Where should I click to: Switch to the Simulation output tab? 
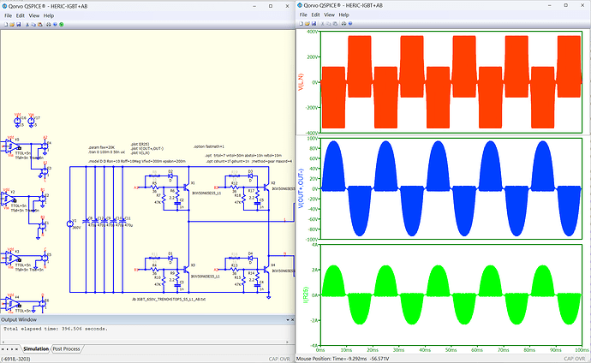coord(36,349)
